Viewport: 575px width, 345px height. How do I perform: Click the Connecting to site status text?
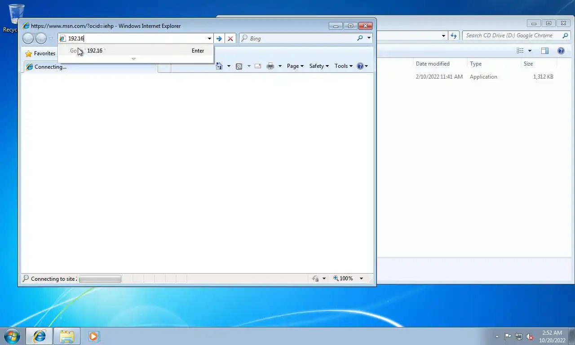pyautogui.click(x=53, y=279)
